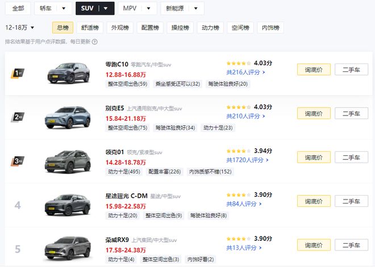Select the 全部 category filter
This screenshot has width=375, height=267.
pyautogui.click(x=18, y=9)
